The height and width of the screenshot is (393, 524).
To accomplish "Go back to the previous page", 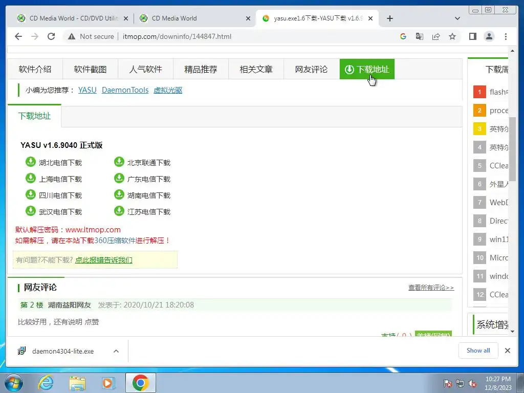I will (18, 36).
